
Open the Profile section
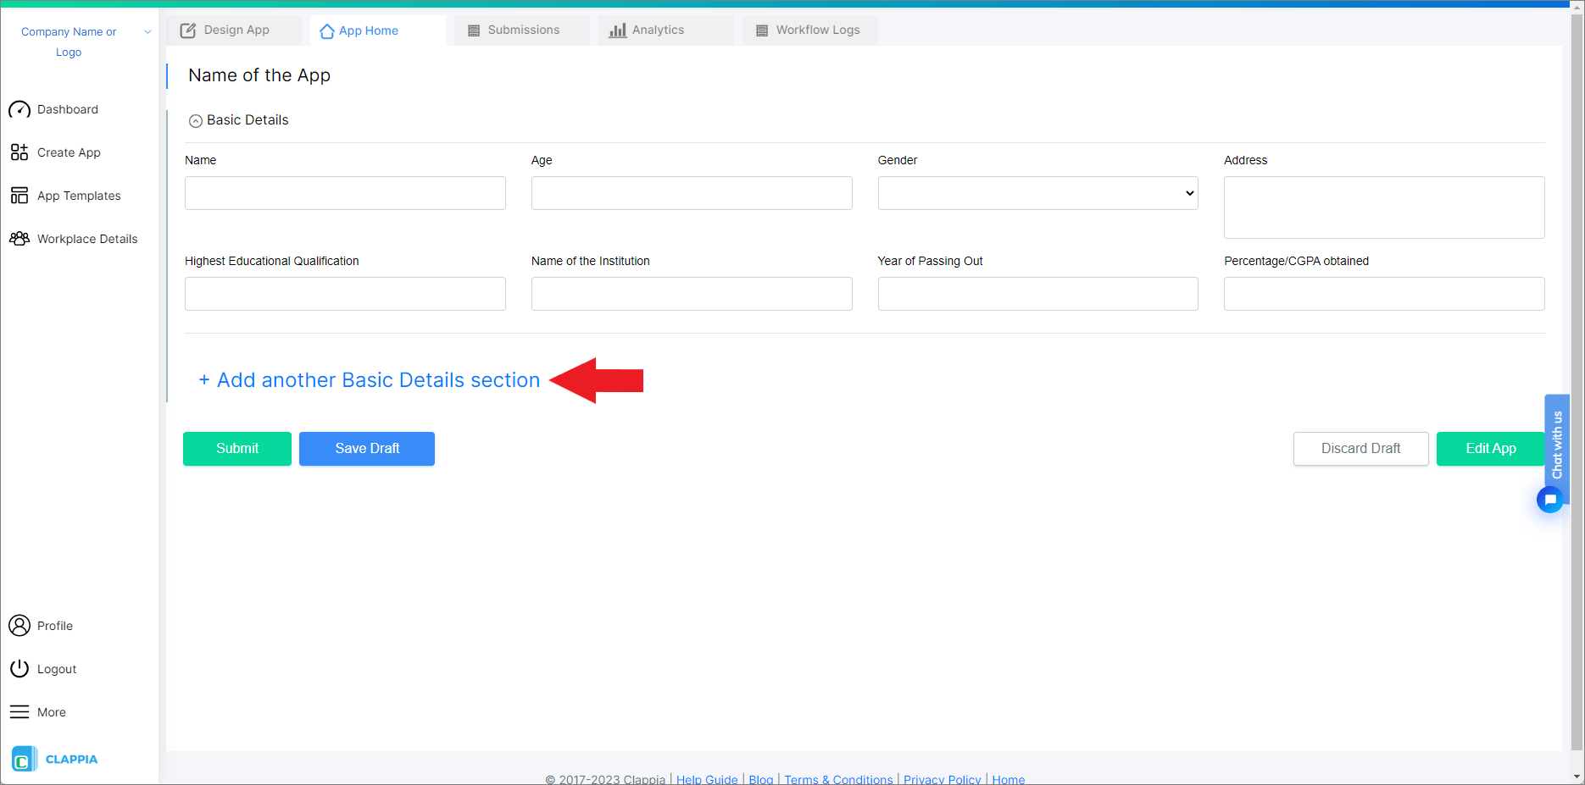point(54,625)
